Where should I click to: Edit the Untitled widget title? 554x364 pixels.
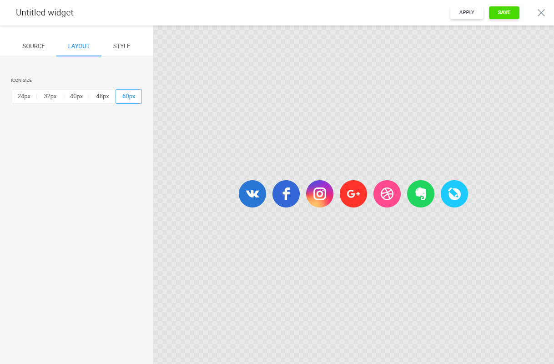[x=45, y=13]
